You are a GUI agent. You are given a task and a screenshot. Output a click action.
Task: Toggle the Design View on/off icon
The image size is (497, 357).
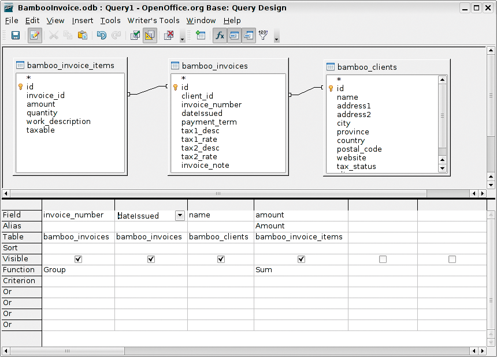click(150, 35)
